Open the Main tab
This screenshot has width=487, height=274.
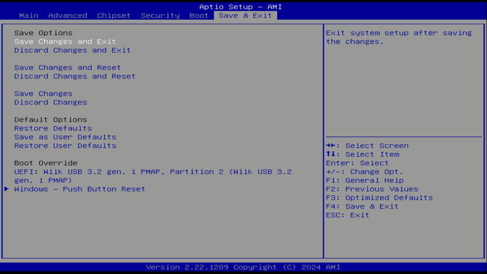29,15
